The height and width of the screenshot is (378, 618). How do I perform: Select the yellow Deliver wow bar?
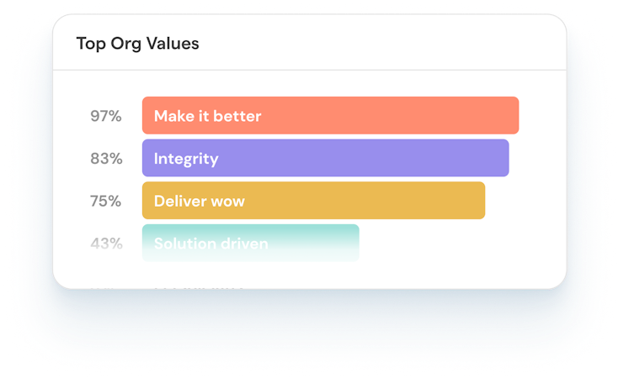tap(313, 200)
